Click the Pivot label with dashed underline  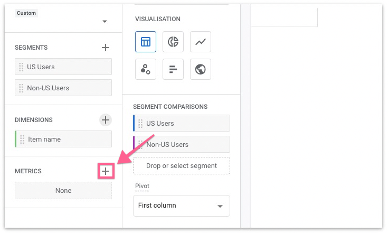point(143,187)
